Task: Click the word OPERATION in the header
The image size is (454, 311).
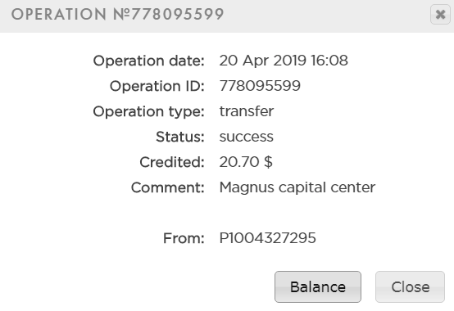Action: point(59,14)
